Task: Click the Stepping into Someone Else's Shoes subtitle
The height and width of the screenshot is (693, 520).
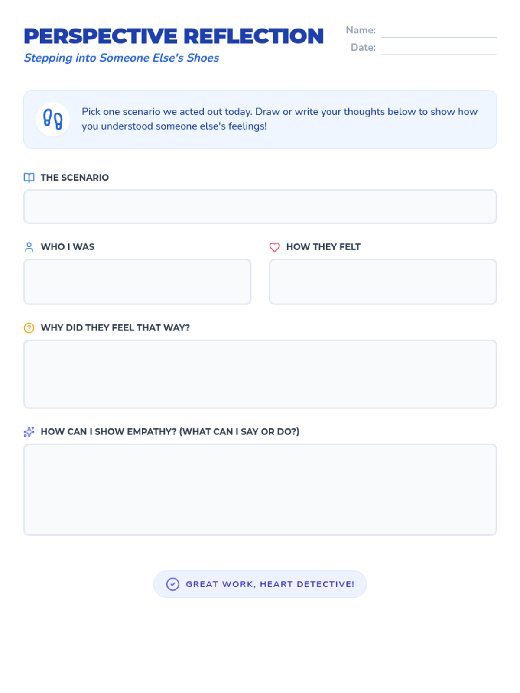Action: click(121, 58)
